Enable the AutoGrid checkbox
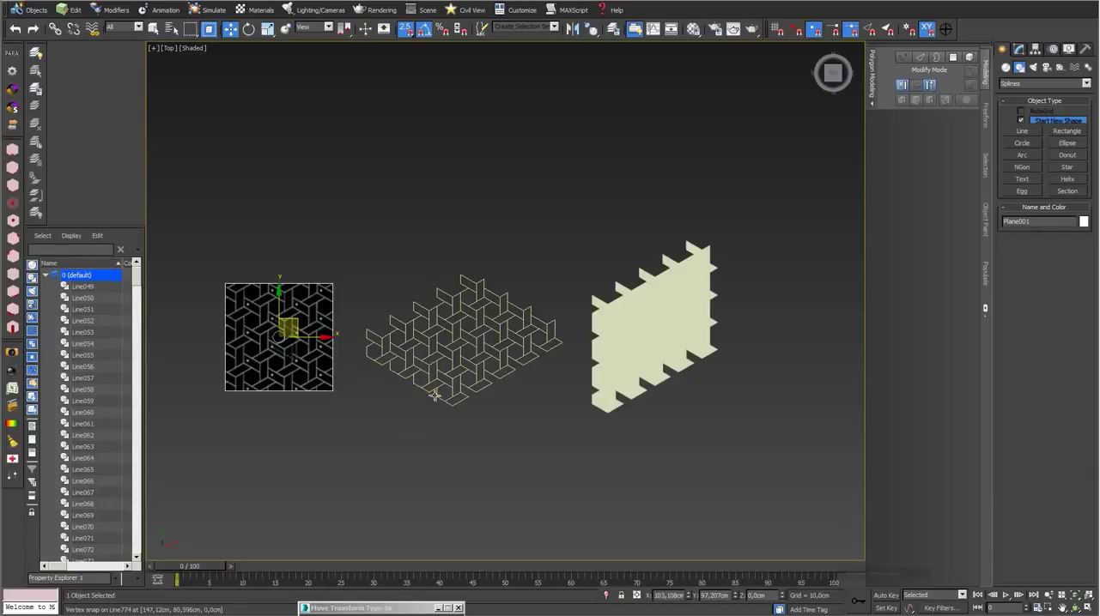This screenshot has width=1100, height=616. [x=1021, y=111]
